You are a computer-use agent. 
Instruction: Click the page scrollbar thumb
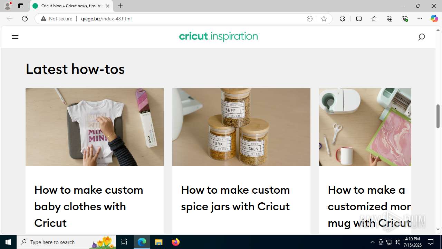click(438, 116)
